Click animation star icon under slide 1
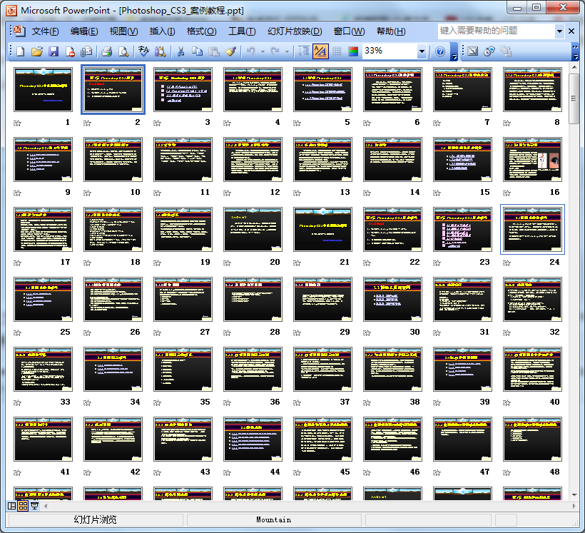Screen dimensions: 585x533 [x=17, y=123]
